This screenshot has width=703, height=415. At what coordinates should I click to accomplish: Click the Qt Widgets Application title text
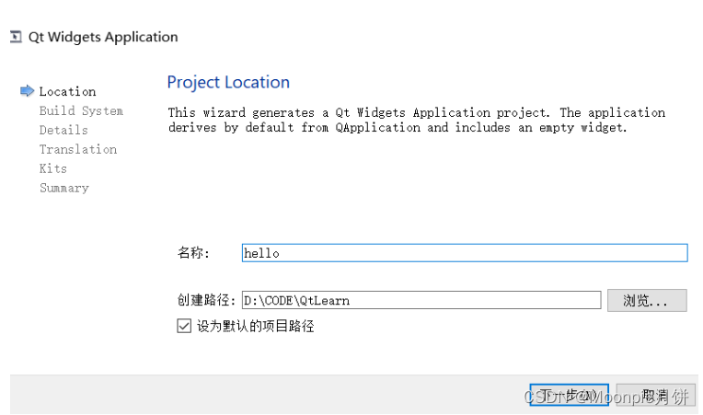pyautogui.click(x=103, y=37)
